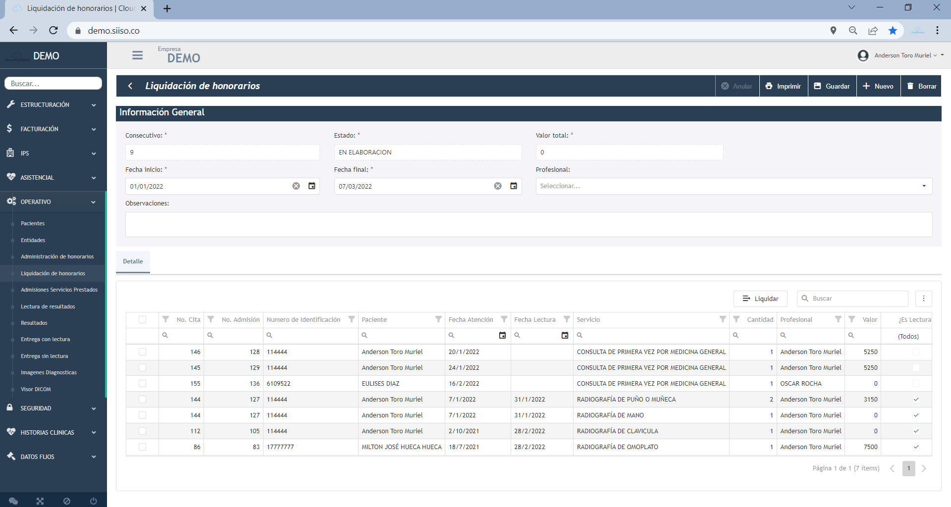951x507 pixels.
Task: Click the Imprimir button
Action: [784, 86]
